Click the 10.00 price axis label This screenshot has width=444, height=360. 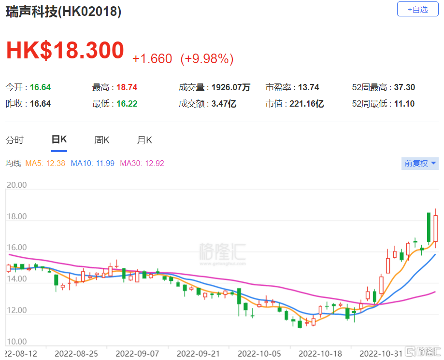pos(17,342)
